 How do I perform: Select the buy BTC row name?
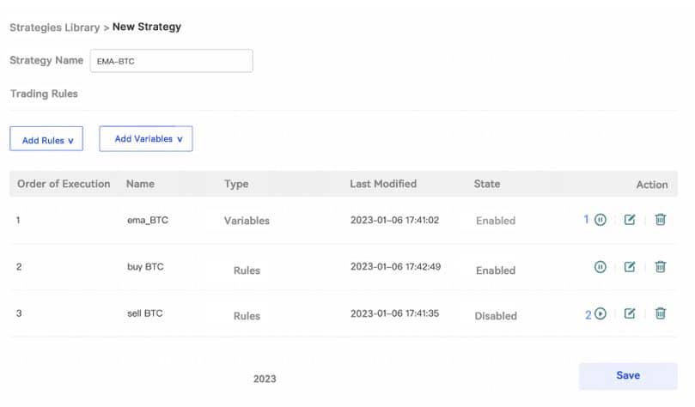pyautogui.click(x=146, y=267)
